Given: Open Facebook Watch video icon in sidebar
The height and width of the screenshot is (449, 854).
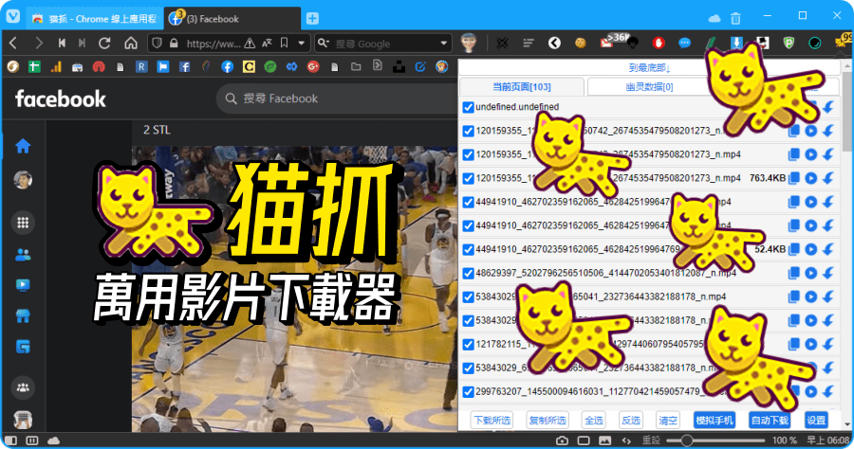Looking at the screenshot, I should (x=23, y=285).
